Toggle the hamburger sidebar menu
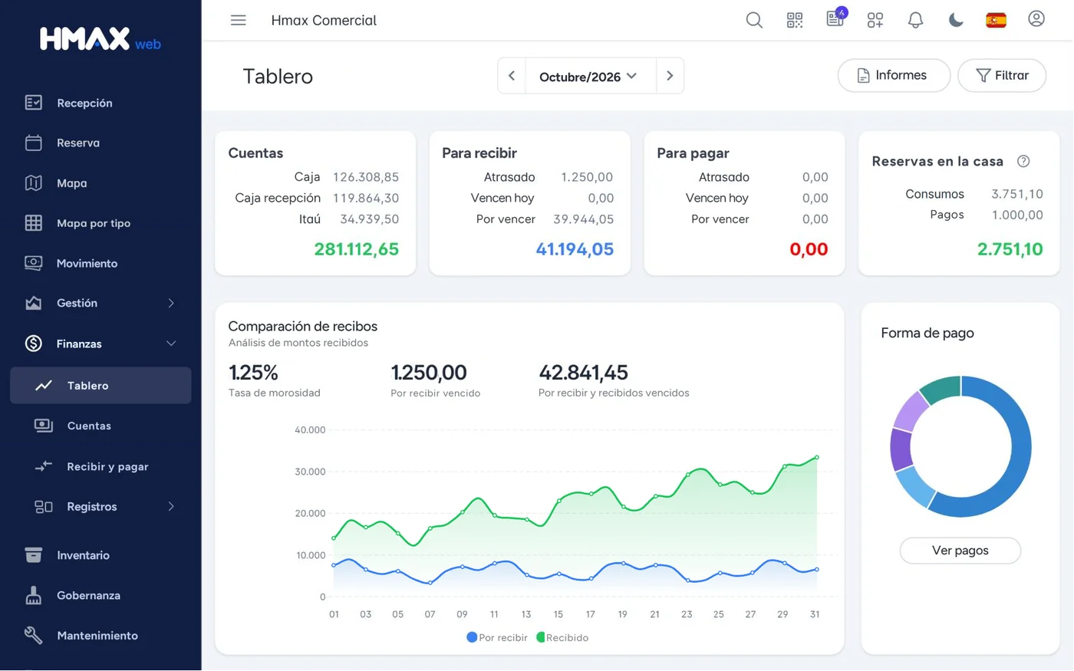The height and width of the screenshot is (671, 1074). [239, 21]
